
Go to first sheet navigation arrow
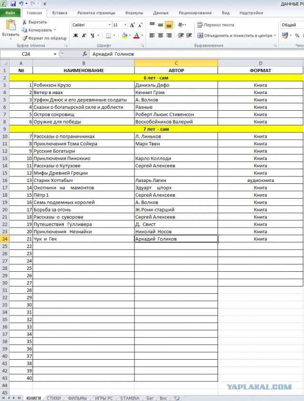coord(4,398)
